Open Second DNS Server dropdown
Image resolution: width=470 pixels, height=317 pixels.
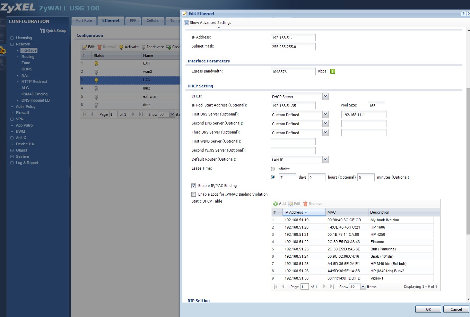pos(325,123)
